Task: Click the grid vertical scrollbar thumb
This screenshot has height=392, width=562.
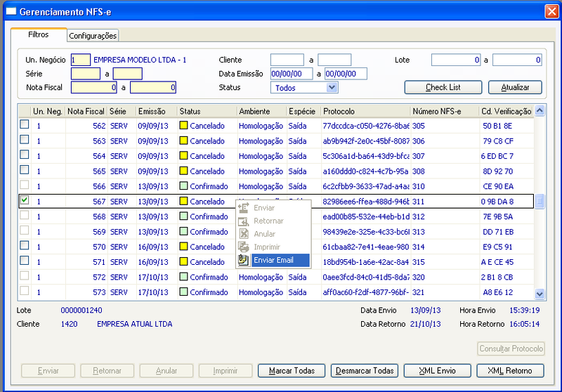Action: (x=540, y=201)
